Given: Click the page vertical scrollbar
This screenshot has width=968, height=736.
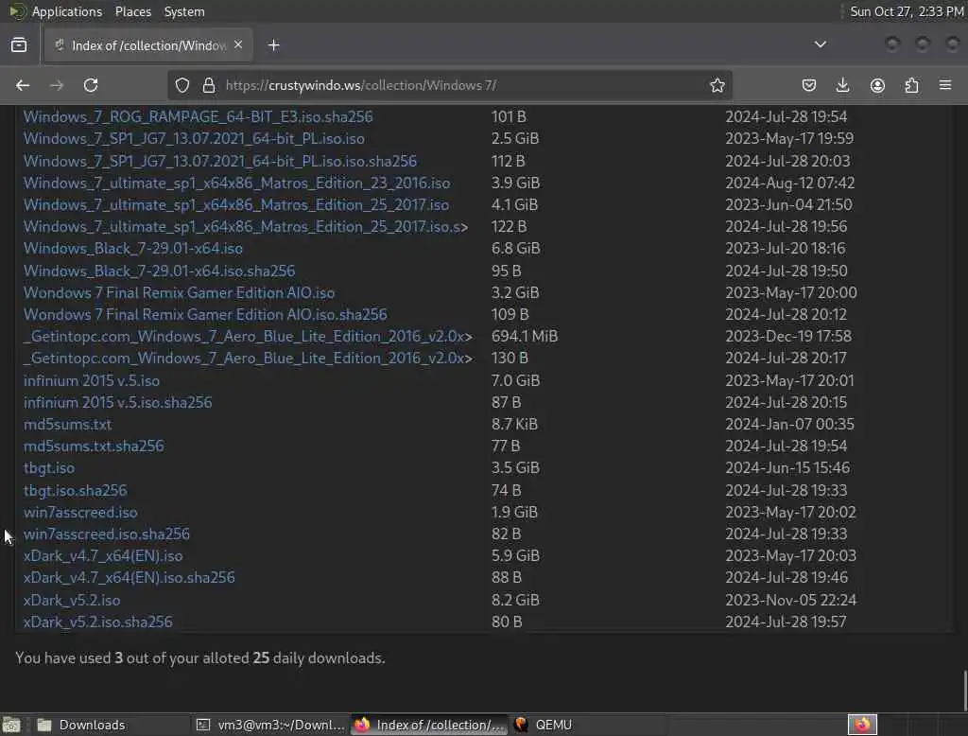Looking at the screenshot, I should (x=964, y=691).
